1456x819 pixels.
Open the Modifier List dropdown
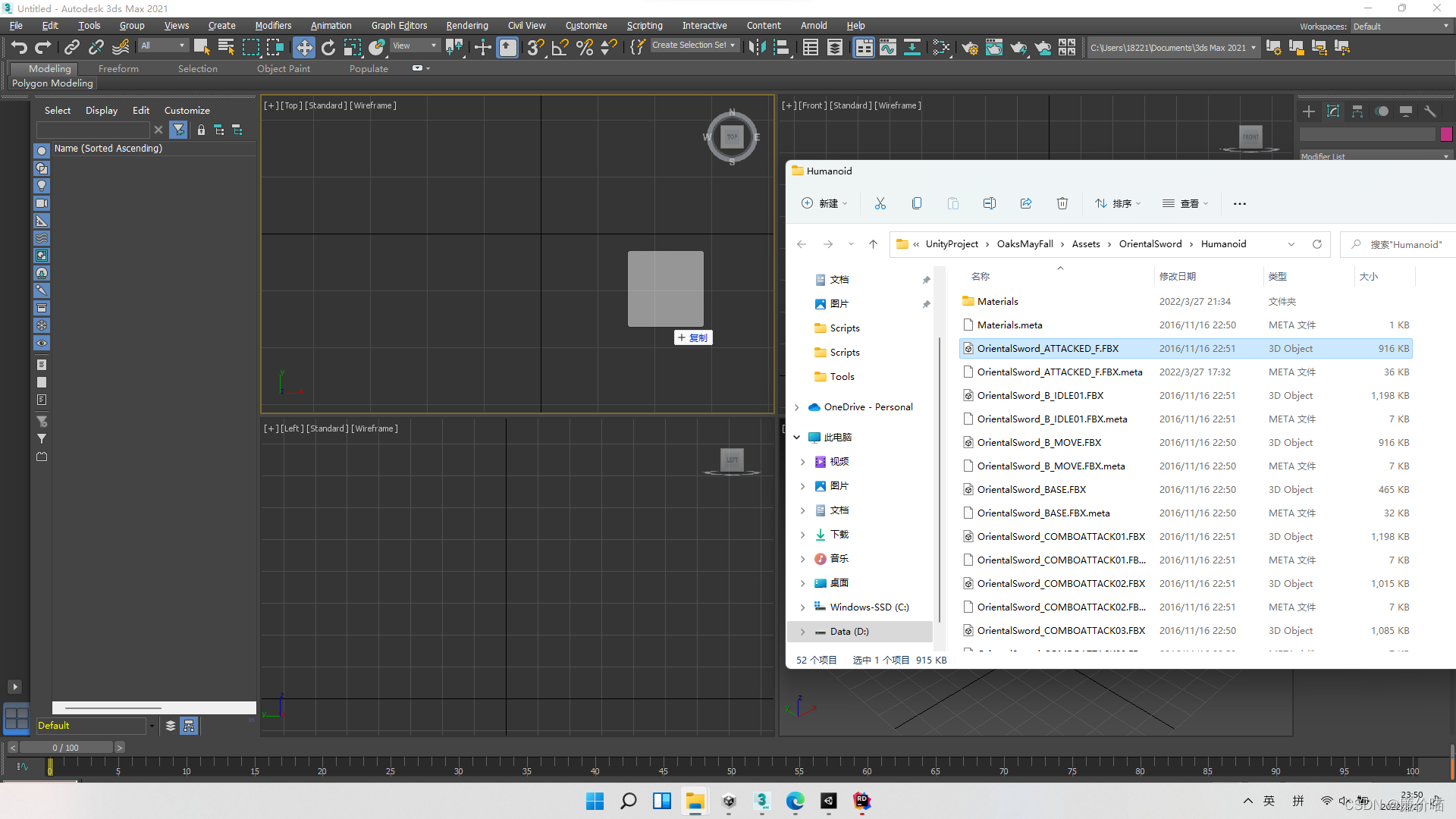click(x=1375, y=156)
